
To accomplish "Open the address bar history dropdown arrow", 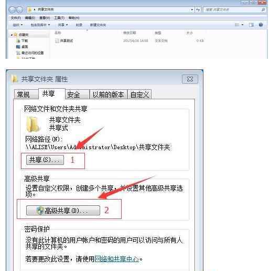I will [x=192, y=9].
